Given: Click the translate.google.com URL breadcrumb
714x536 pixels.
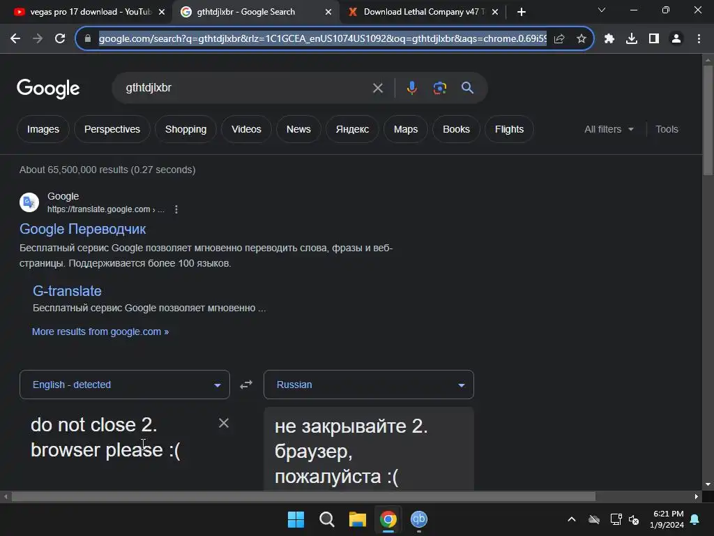Looking at the screenshot, I should coord(106,209).
